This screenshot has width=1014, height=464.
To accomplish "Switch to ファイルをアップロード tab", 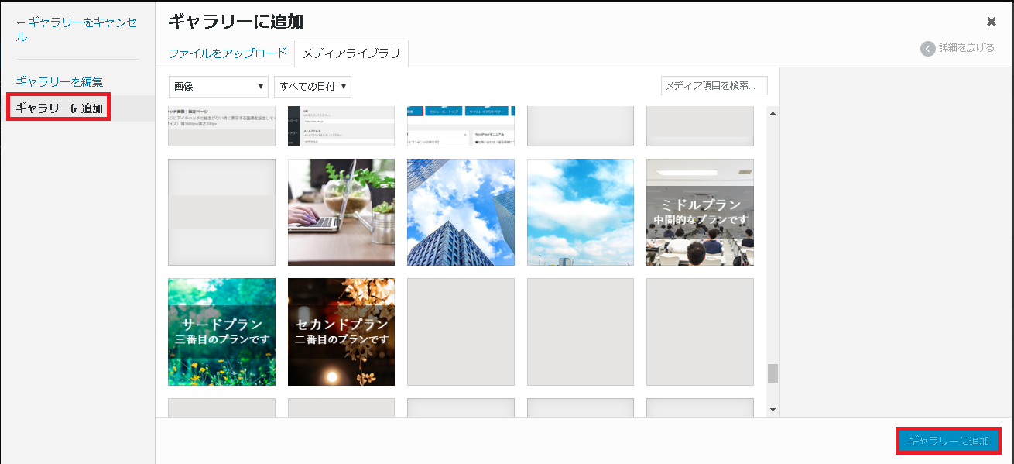I will [228, 53].
